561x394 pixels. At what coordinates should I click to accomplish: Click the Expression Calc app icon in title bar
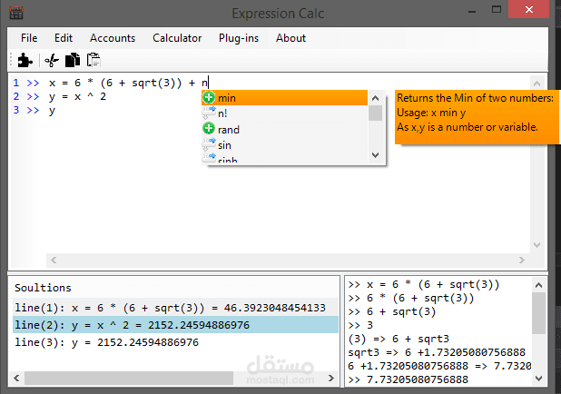click(x=16, y=13)
